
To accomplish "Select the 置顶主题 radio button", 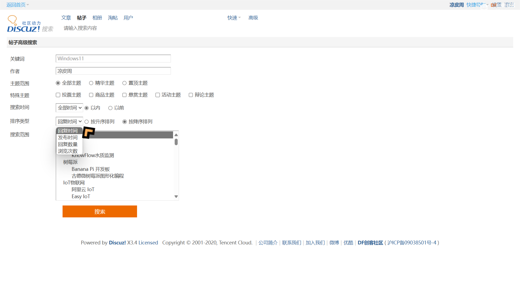I will tap(125, 83).
